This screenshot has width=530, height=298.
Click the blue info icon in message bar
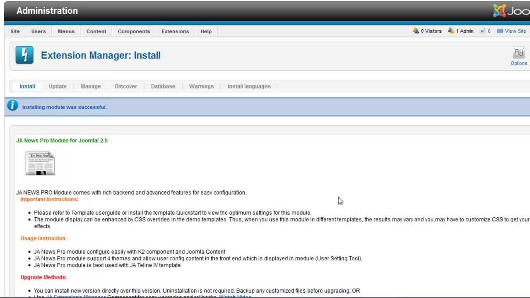coord(12,106)
